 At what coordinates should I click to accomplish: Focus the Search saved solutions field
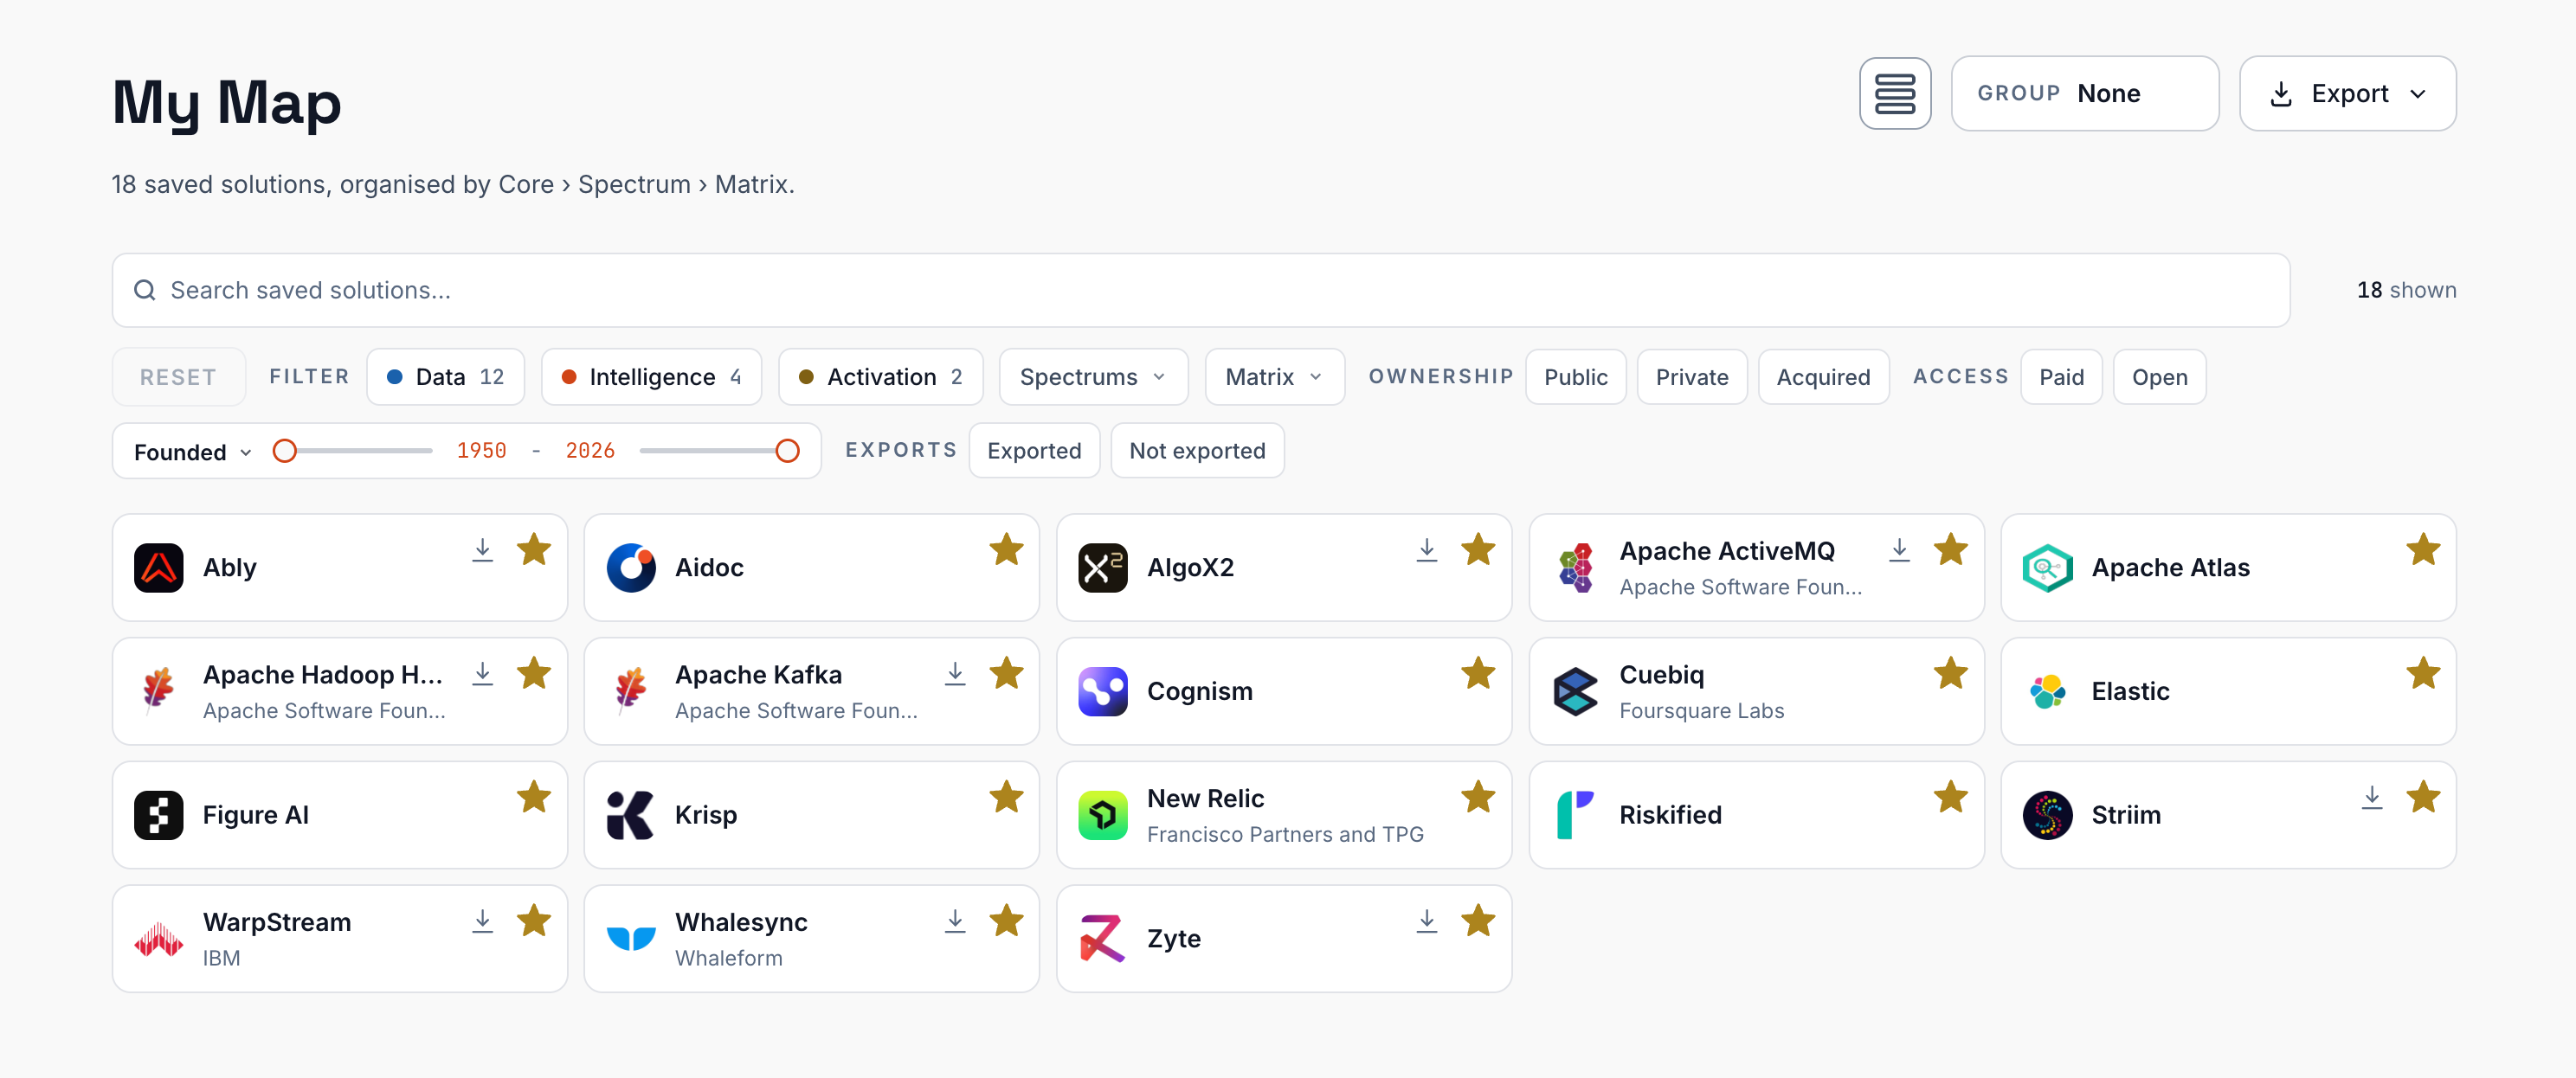pos(1200,291)
